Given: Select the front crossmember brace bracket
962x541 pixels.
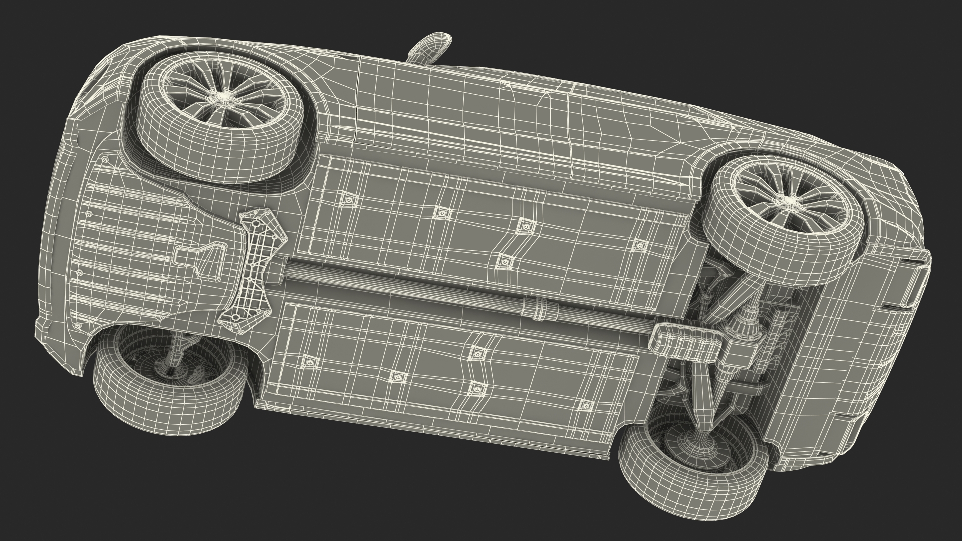Looking at the screenshot, I should [x=253, y=270].
